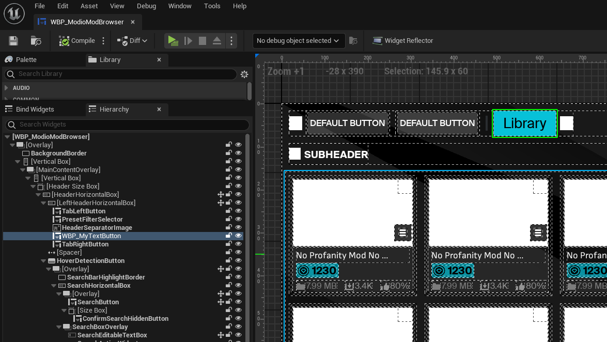The height and width of the screenshot is (342, 607).
Task: Open the debug object selection dropdown
Action: click(299, 41)
